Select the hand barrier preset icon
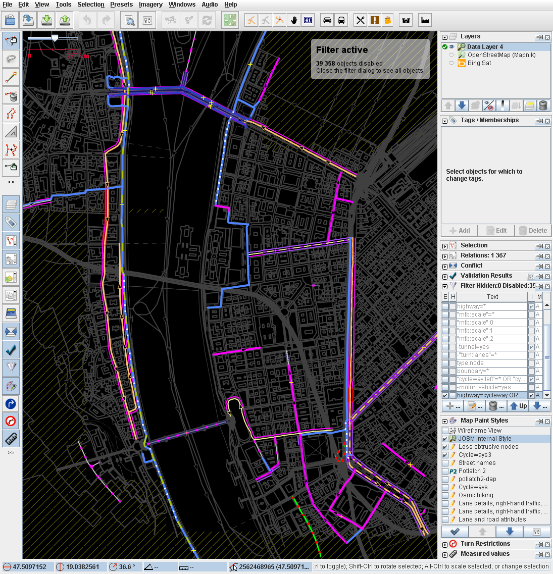 coord(294,20)
